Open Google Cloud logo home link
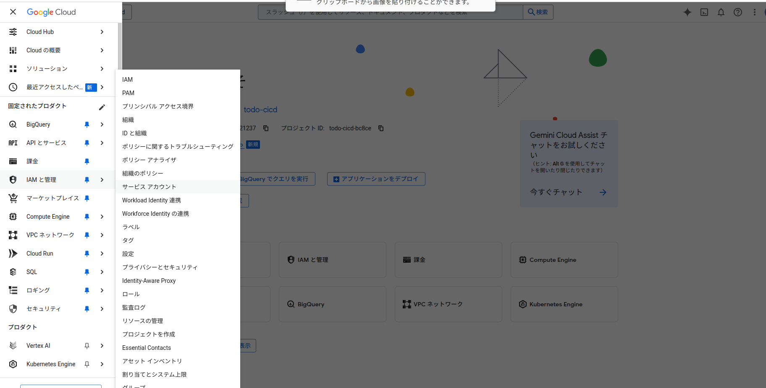Screen dimensions: 766x388 [x=51, y=12]
